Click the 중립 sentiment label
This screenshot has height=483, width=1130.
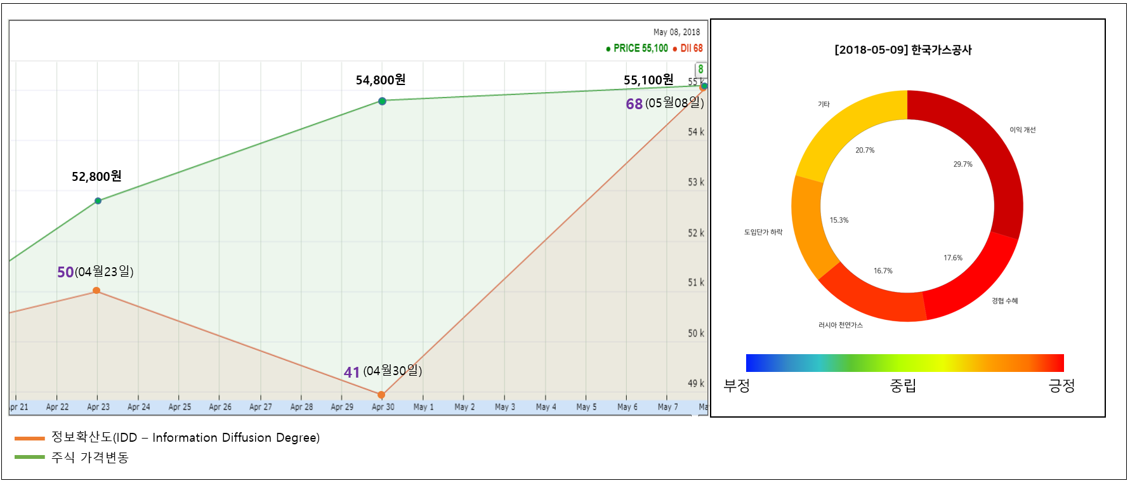(x=903, y=385)
